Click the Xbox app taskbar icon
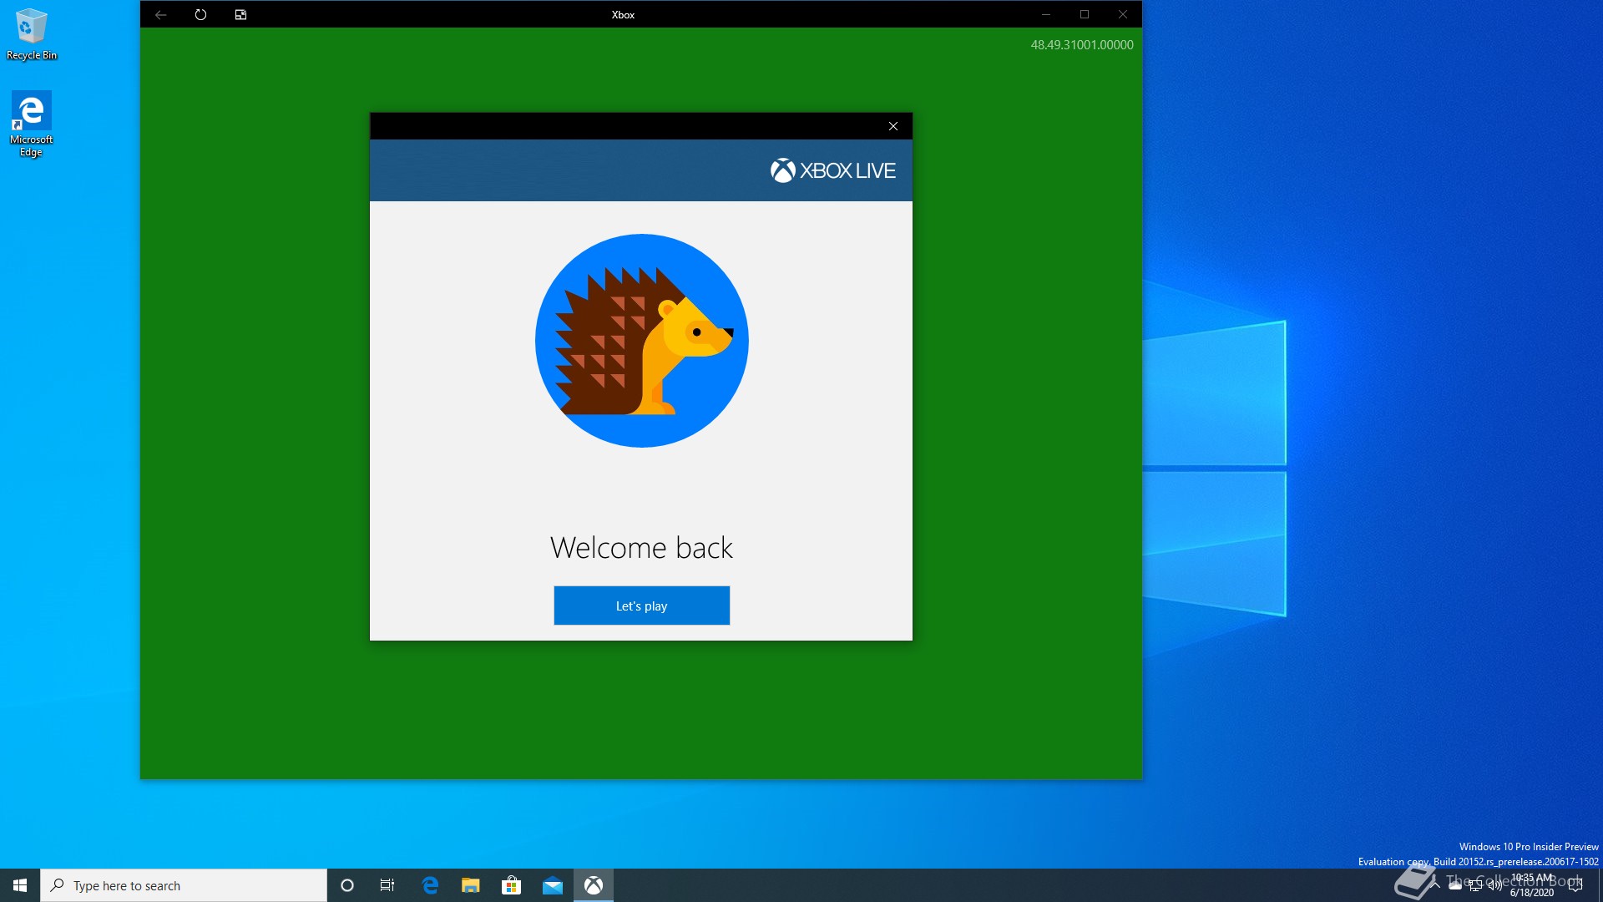Viewport: 1603px width, 902px height. pos(594,885)
